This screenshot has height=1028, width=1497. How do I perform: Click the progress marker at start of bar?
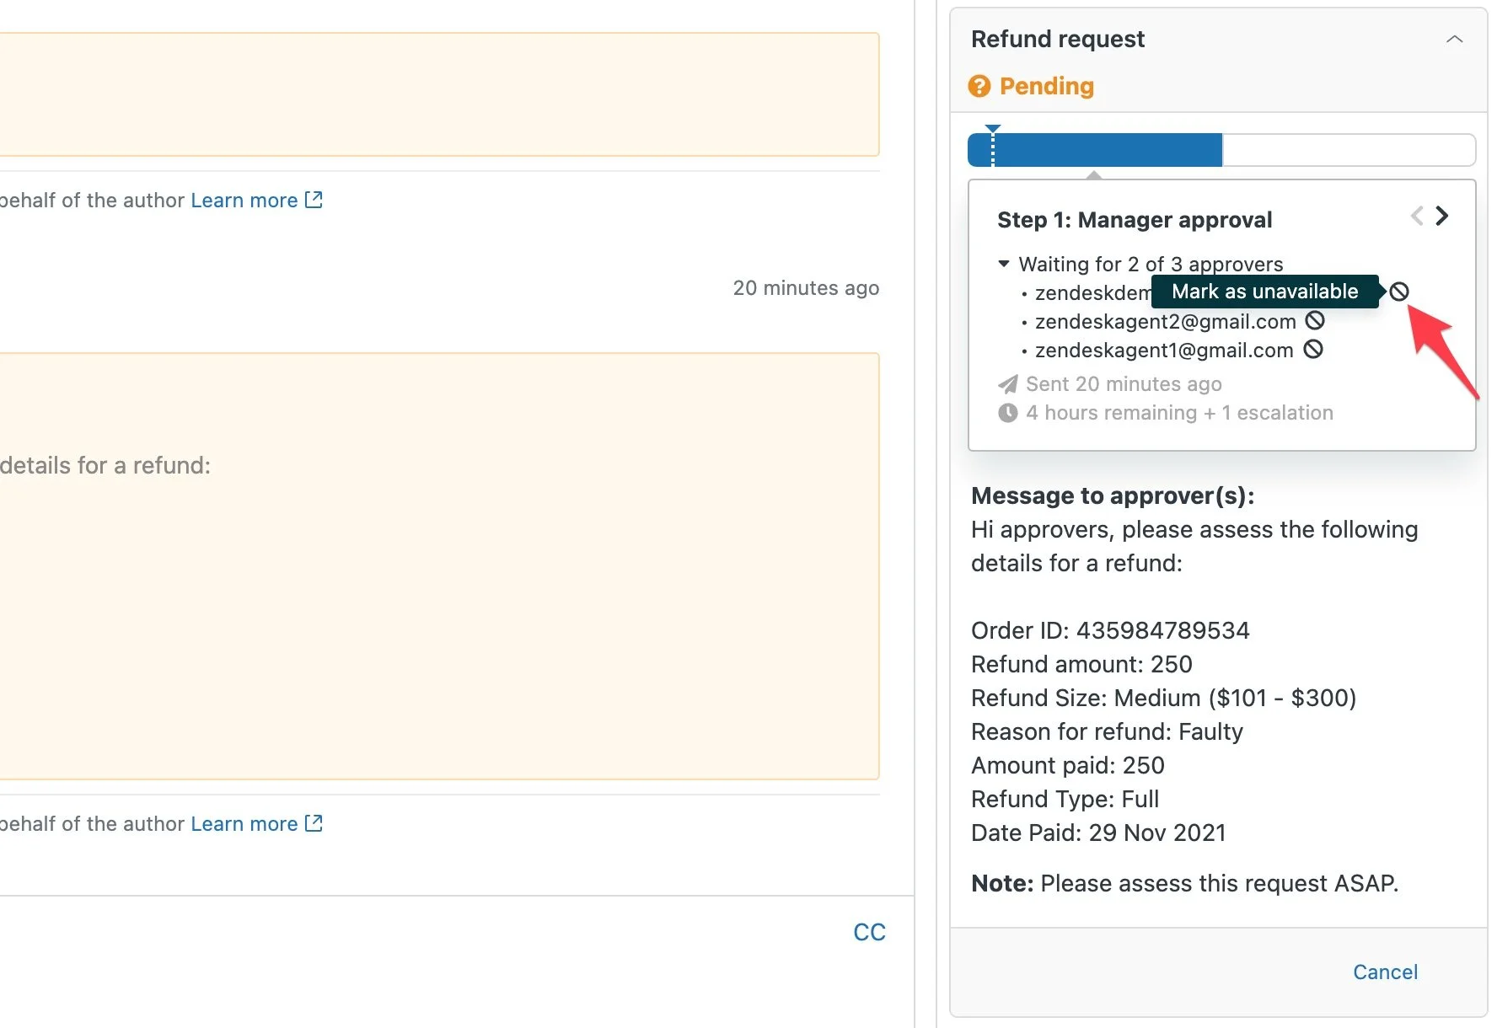coord(993,145)
